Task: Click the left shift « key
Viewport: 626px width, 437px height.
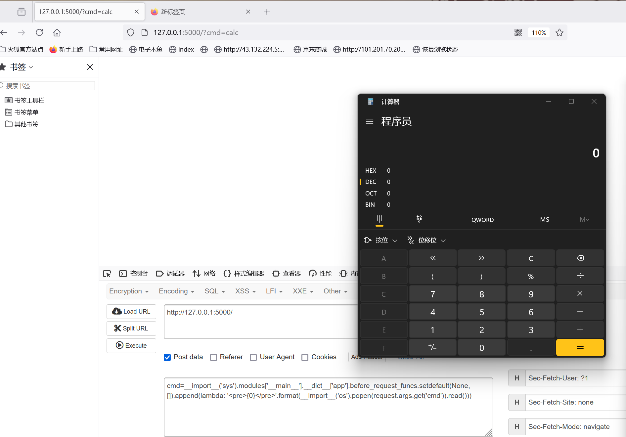Action: 432,258
